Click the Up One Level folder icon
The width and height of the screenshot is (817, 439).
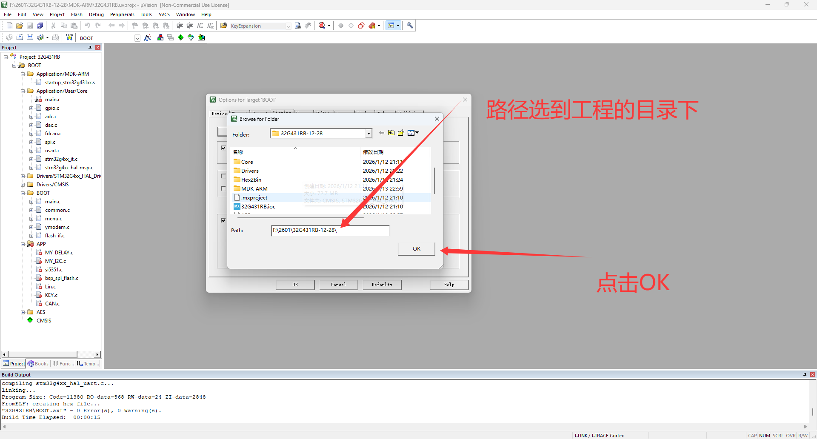point(391,133)
